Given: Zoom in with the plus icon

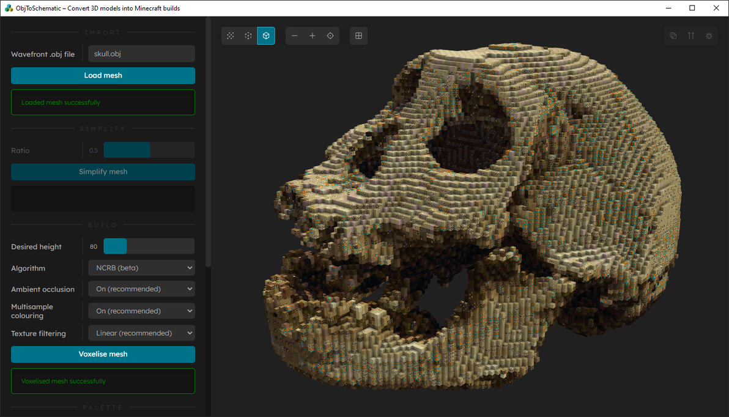Looking at the screenshot, I should pos(313,36).
